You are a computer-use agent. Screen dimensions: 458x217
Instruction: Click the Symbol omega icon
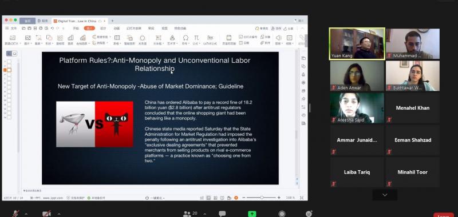coord(185,38)
